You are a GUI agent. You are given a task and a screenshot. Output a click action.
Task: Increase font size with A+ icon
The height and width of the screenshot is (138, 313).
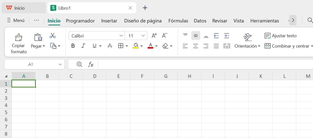click(154, 36)
